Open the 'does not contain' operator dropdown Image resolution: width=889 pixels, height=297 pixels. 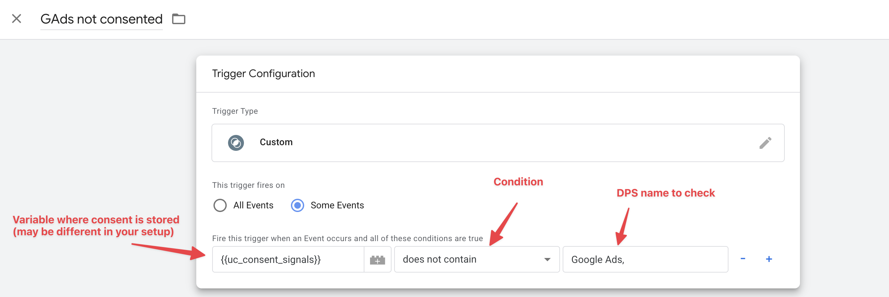[476, 259]
